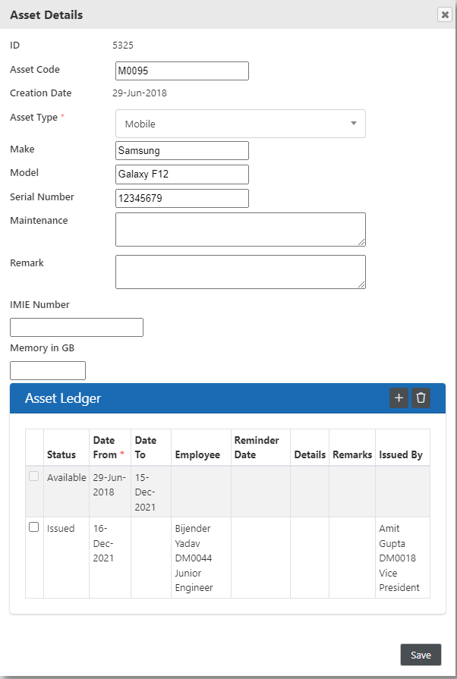Viewport: 457px width, 679px height.
Task: Close the Asset Details dialog
Action: tap(444, 14)
